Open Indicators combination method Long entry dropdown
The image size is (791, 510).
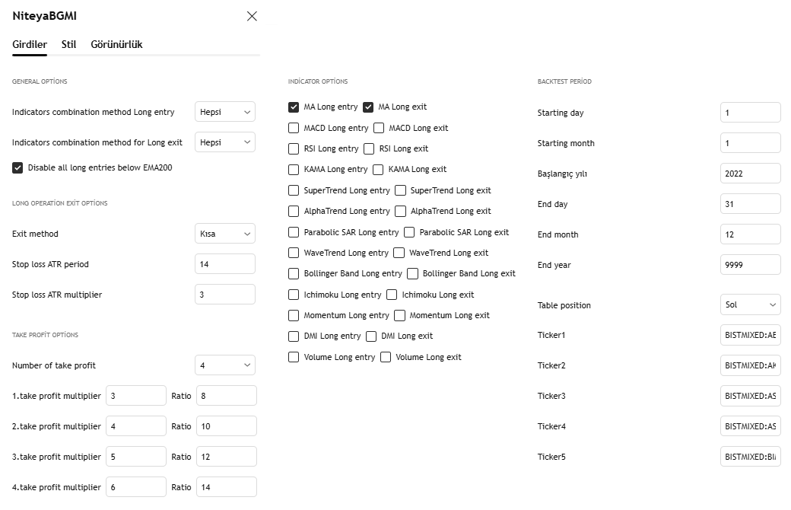225,112
